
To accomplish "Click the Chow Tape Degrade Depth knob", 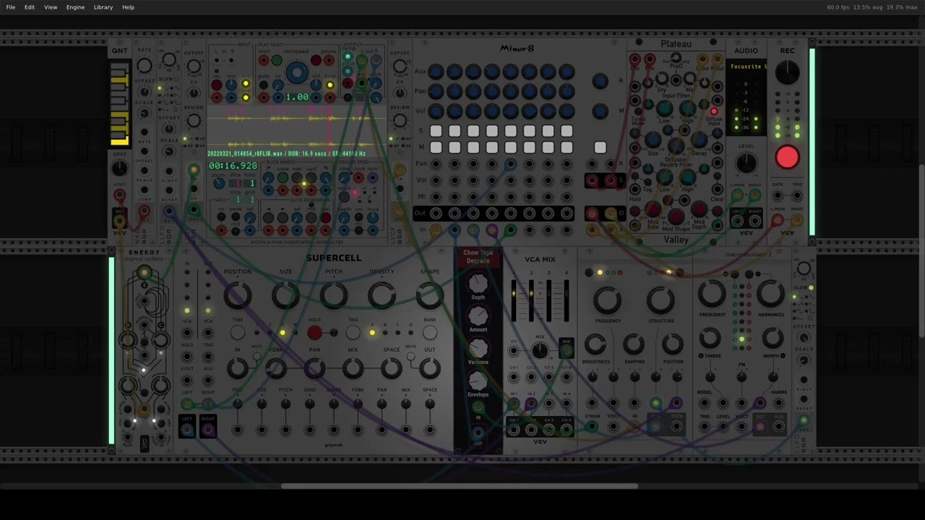I will coord(478,282).
